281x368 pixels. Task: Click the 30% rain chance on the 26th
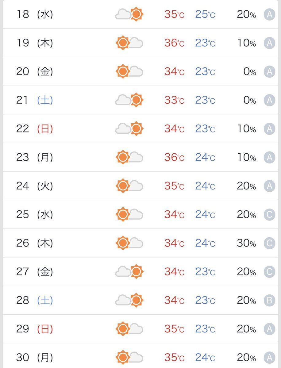point(246,243)
